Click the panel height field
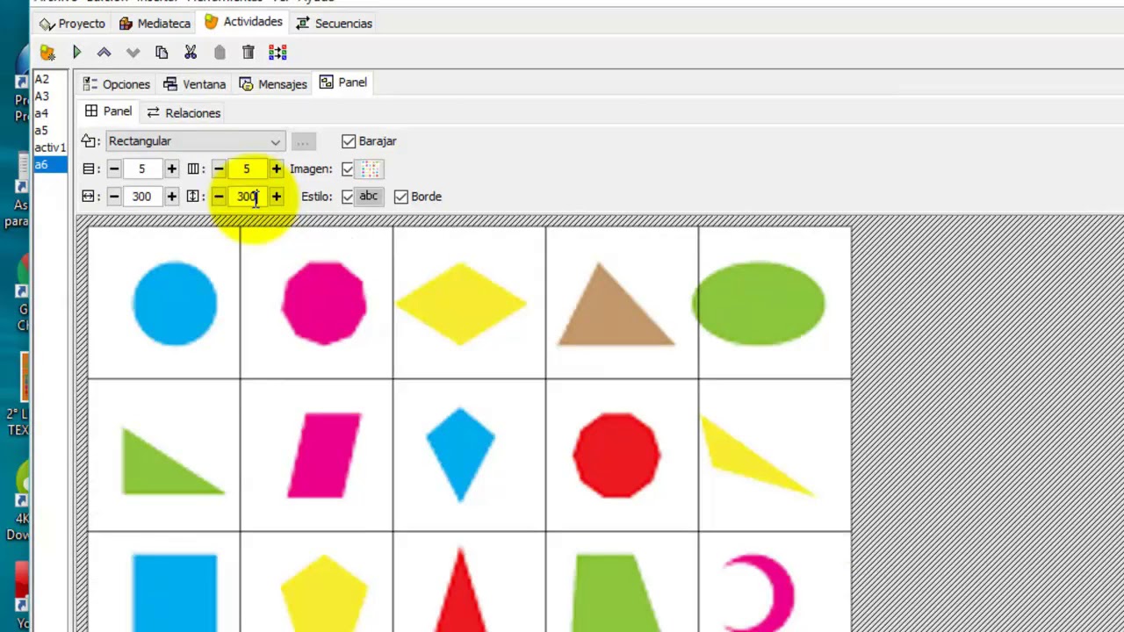Image resolution: width=1124 pixels, height=632 pixels. [x=247, y=197]
